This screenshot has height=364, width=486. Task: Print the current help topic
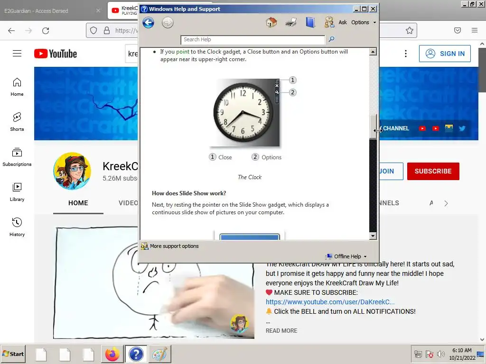291,22
